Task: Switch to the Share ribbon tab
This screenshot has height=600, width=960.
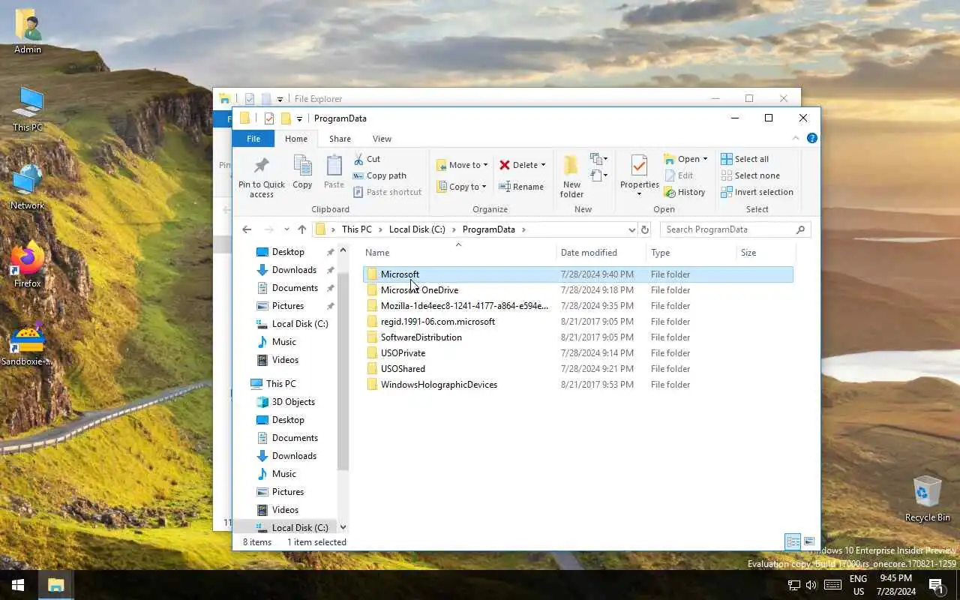Action: (340, 139)
